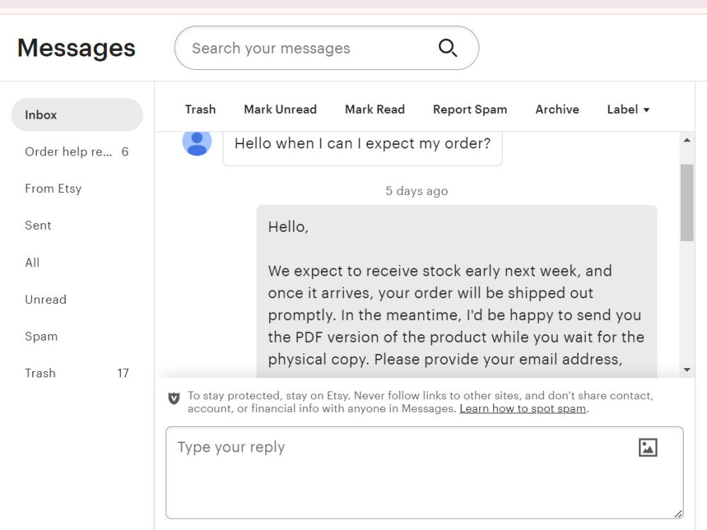Click the shield protection icon
The width and height of the screenshot is (707, 530).
pyautogui.click(x=174, y=398)
